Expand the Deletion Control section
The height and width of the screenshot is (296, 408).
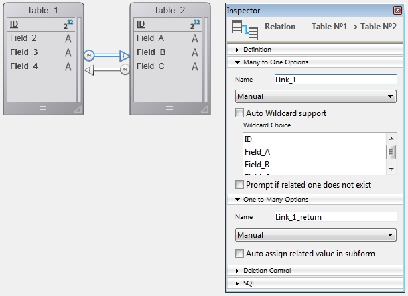pos(238,271)
